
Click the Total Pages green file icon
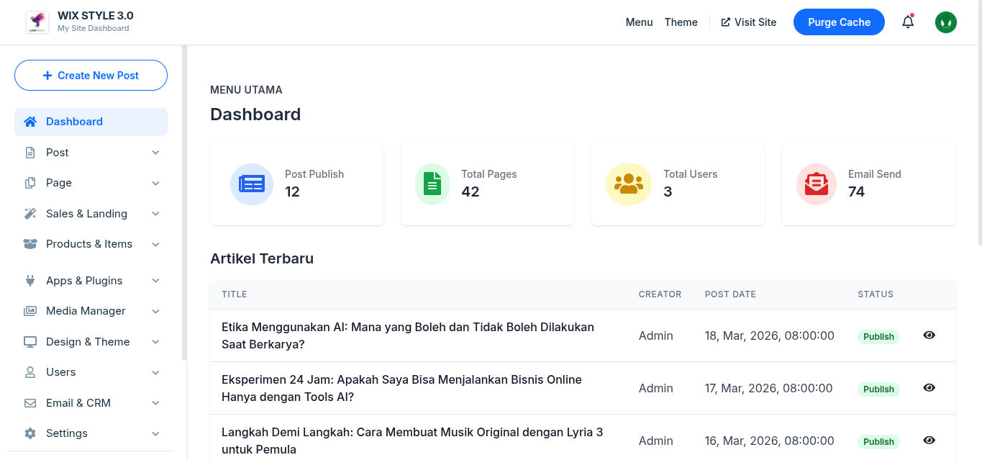point(432,184)
